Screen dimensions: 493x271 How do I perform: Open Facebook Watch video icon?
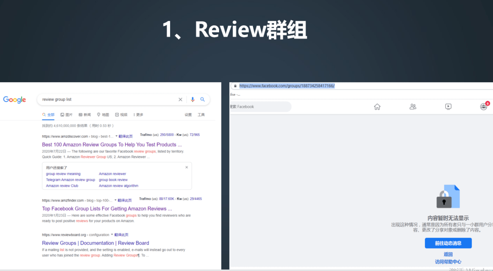448,107
